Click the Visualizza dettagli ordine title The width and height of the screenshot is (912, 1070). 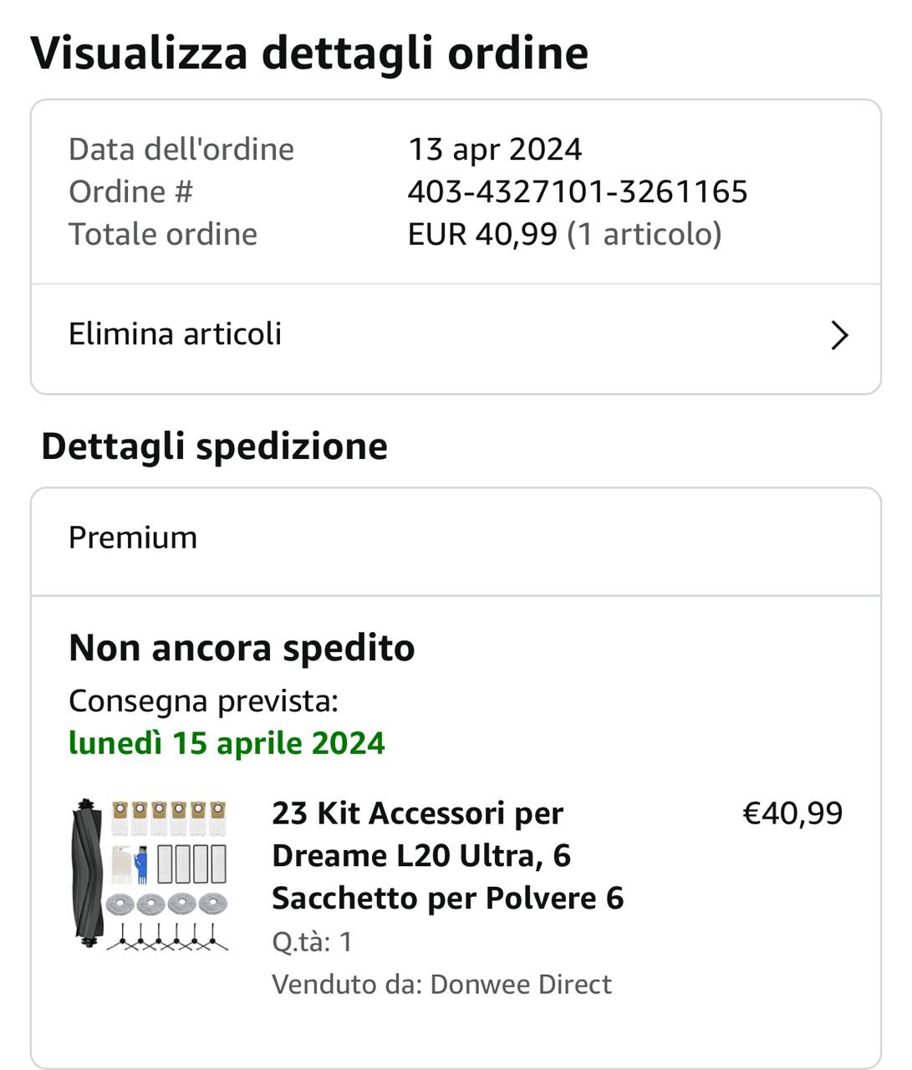pos(309,53)
